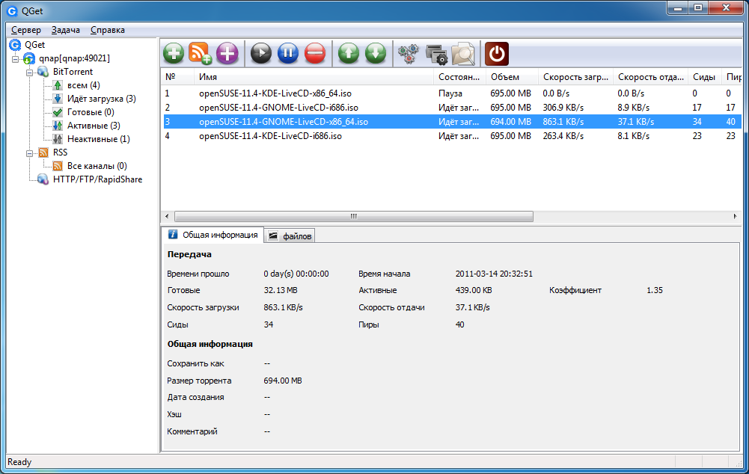Open the windows-with-gear configuration icon
The height and width of the screenshot is (474, 749).
coord(436,54)
